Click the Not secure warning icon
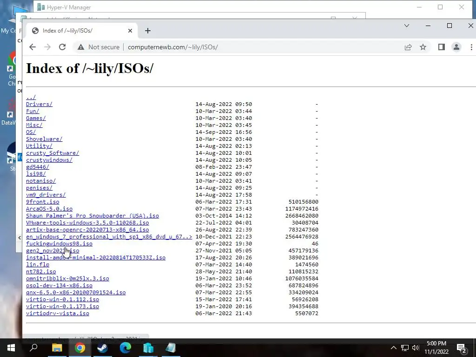The height and width of the screenshot is (357, 476). tap(81, 47)
